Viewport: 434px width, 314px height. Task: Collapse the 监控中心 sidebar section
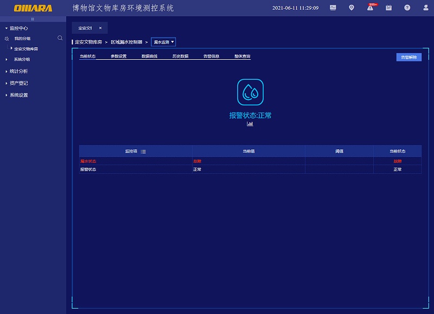[x=19, y=28]
